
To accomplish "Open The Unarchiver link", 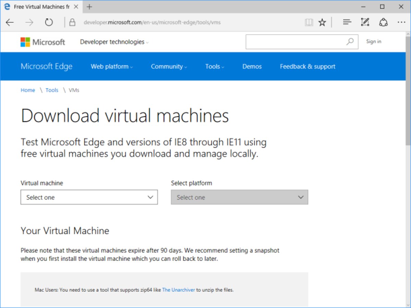I will coord(178,290).
